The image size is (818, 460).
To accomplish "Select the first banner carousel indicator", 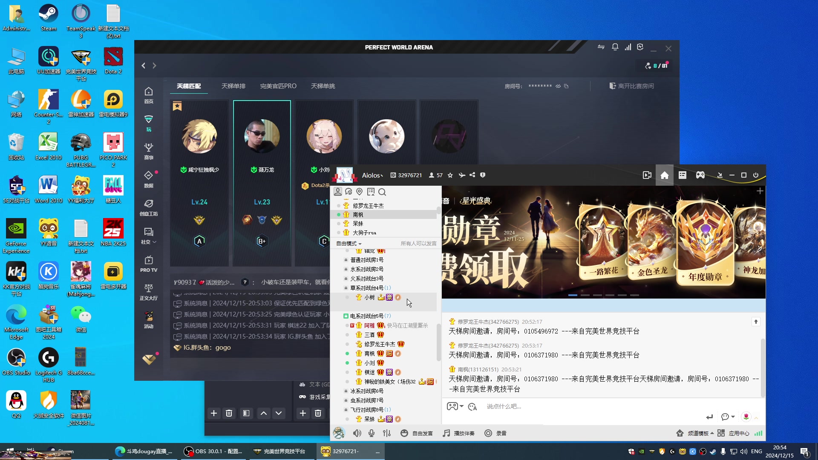I will (573, 295).
